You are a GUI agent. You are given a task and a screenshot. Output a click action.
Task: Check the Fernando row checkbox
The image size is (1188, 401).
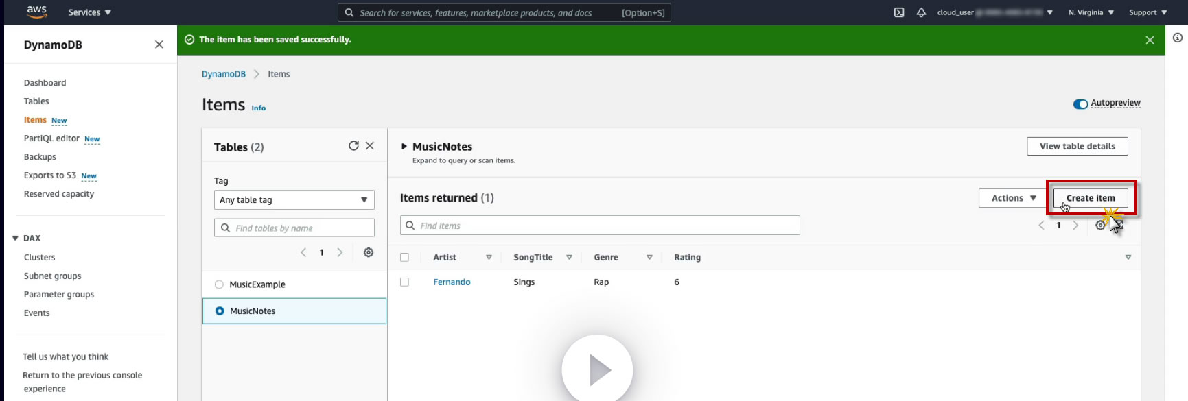(404, 282)
